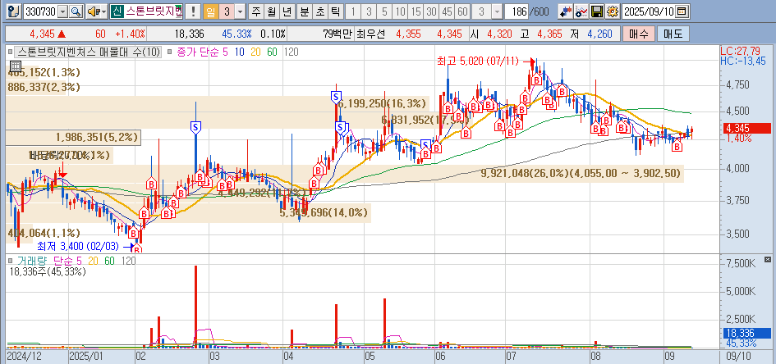Click the stock code 330730 input field
This screenshot has width=776, height=364.
pos(40,11)
